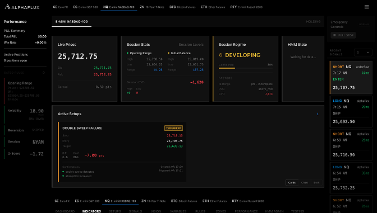Image resolution: width=377 pixels, height=213 pixels.
Task: Click the live price 25,712.75
Action: 77,56
